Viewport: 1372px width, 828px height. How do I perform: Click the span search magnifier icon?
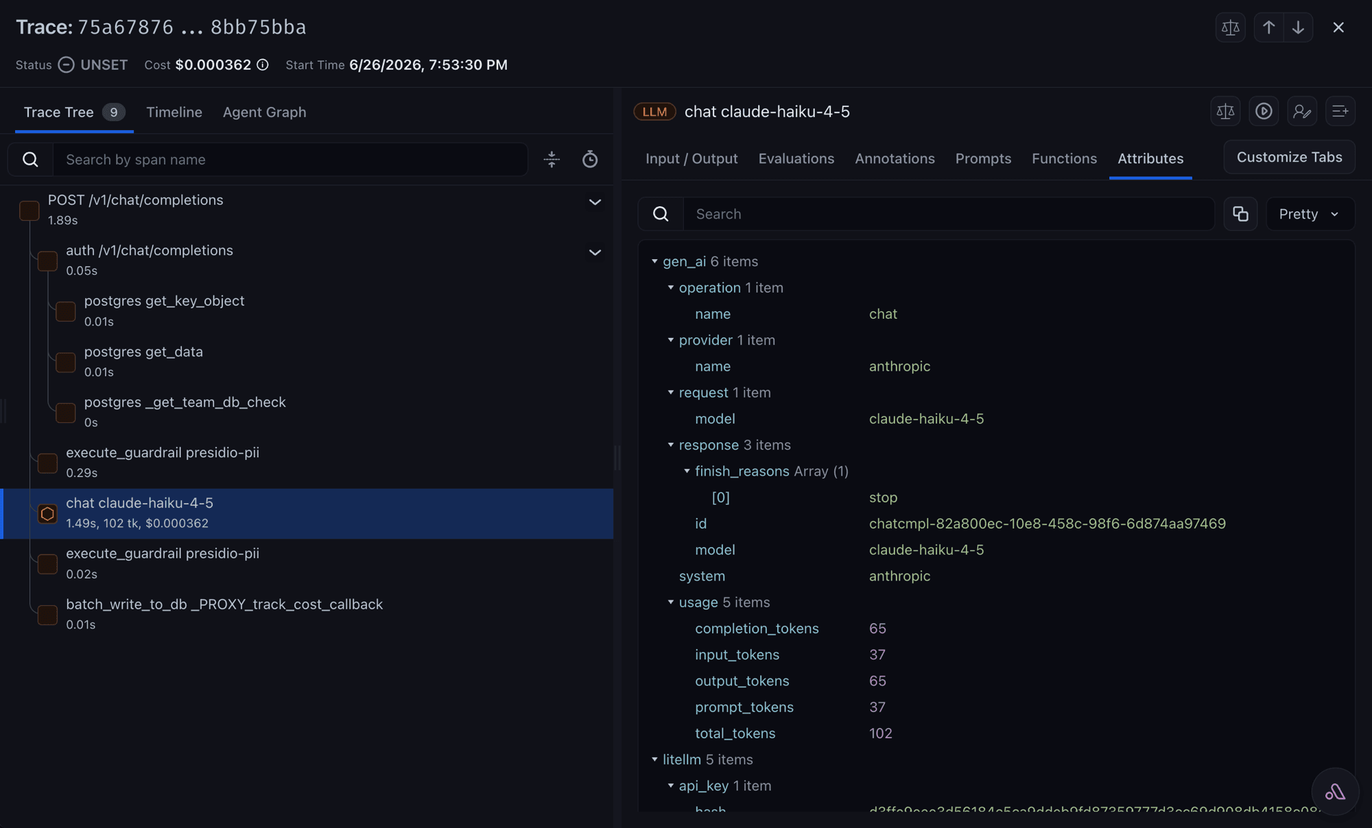click(x=30, y=159)
